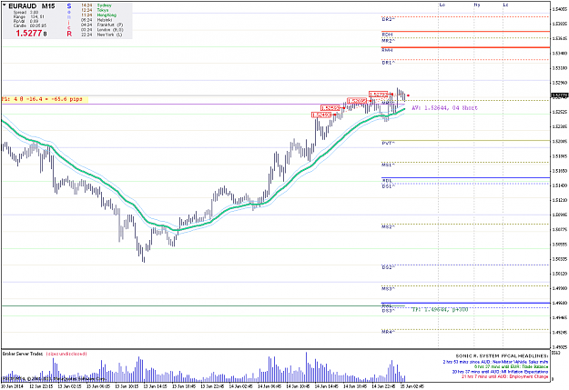Click the Candle countdown row
The height and width of the screenshot is (390, 569).
point(30,25)
